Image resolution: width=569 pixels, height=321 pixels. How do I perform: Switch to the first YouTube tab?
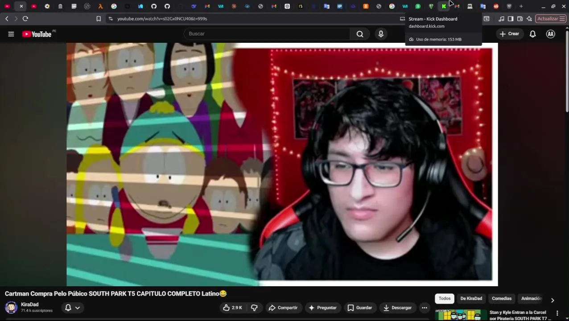click(x=7, y=6)
